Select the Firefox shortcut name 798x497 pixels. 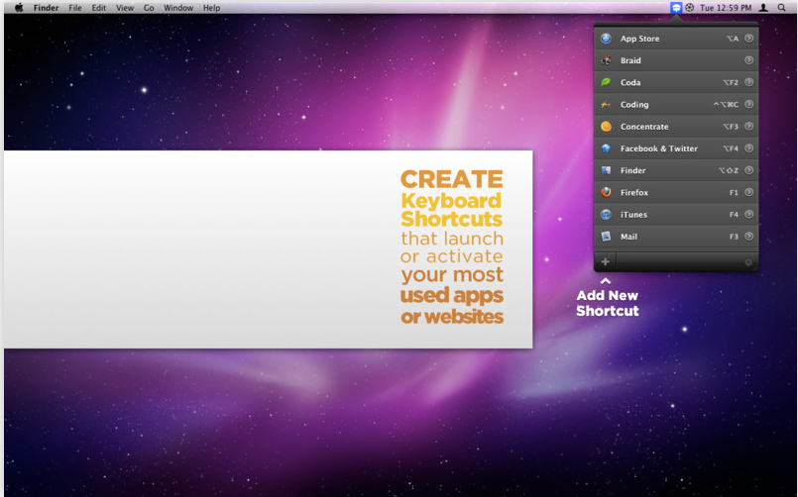(x=634, y=193)
